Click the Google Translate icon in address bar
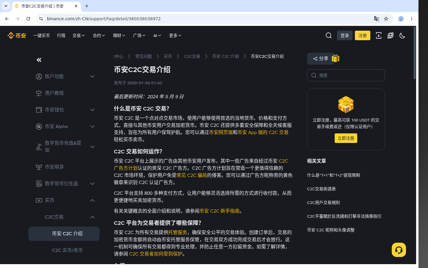Screen dimensions: 428x268 (377, 19)
